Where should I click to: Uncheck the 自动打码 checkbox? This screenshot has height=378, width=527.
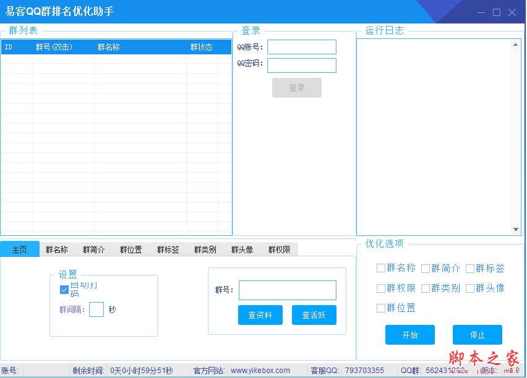(x=64, y=290)
